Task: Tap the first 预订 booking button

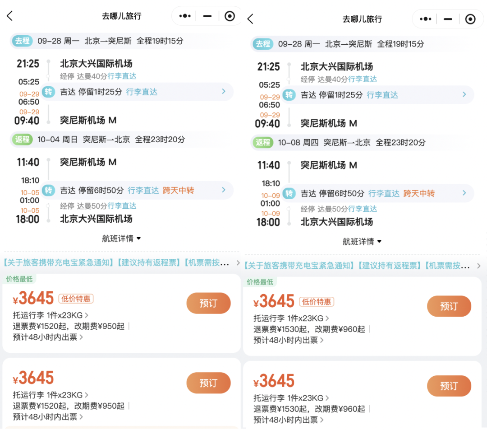Action: point(208,303)
